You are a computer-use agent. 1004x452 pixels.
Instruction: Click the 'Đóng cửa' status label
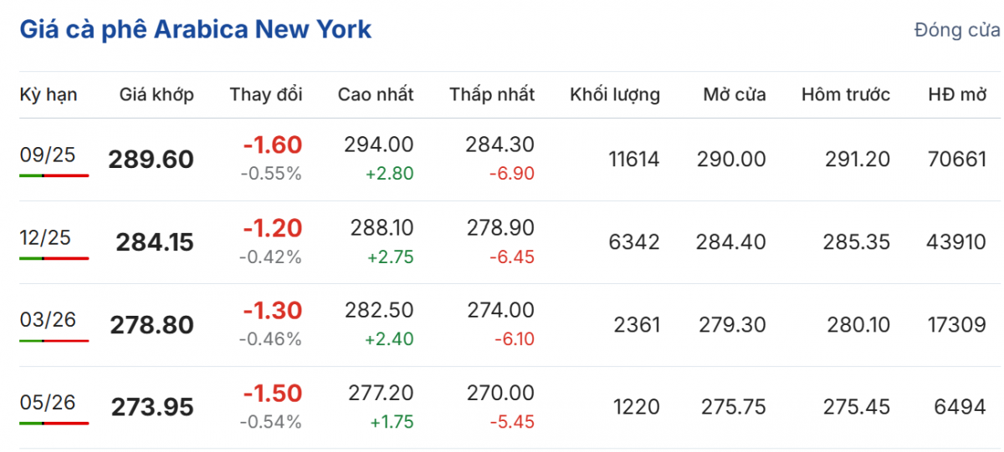coord(957,31)
